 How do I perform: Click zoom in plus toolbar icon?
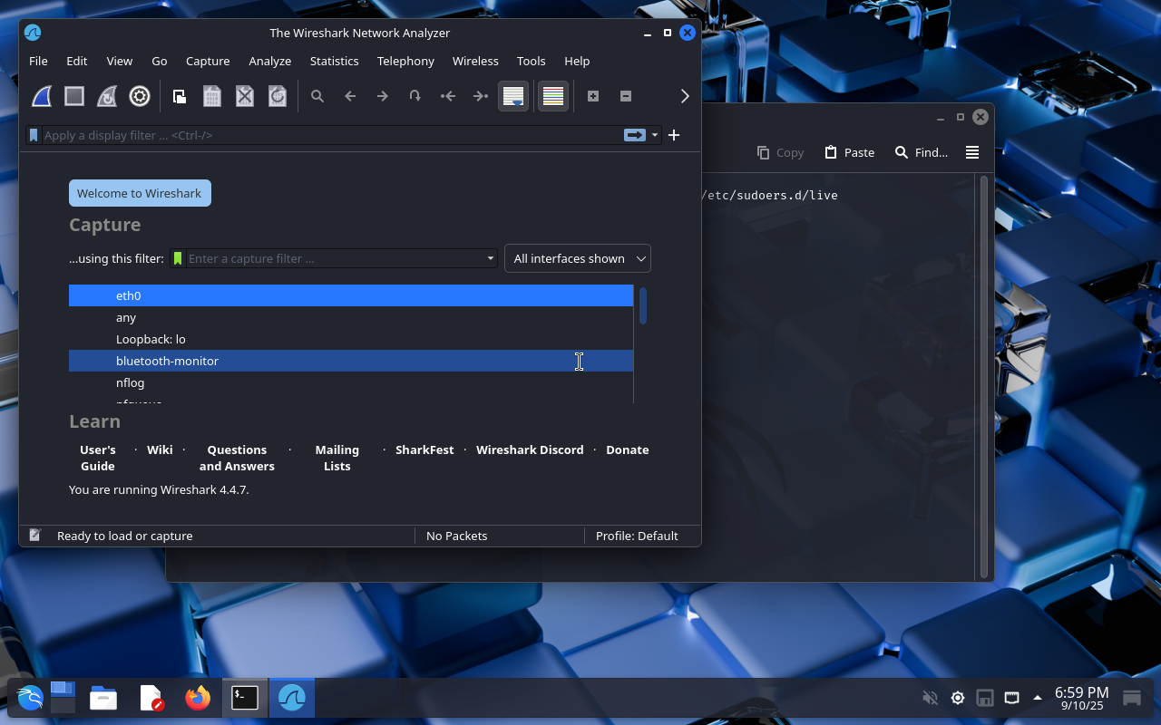[593, 96]
